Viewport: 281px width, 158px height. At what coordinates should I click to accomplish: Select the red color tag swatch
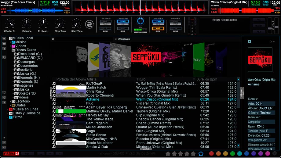211,153
